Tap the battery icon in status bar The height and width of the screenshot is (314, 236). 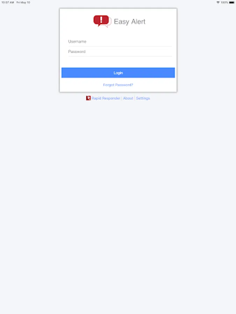click(231, 2)
